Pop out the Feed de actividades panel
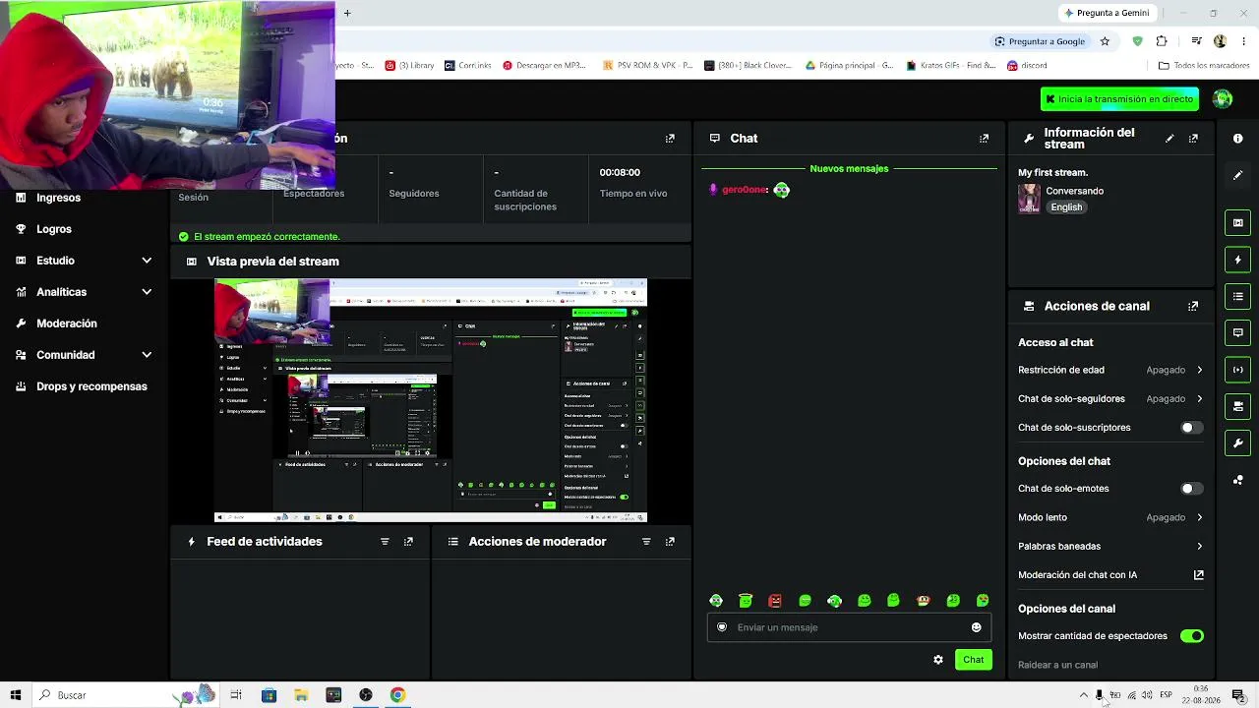 pos(408,542)
